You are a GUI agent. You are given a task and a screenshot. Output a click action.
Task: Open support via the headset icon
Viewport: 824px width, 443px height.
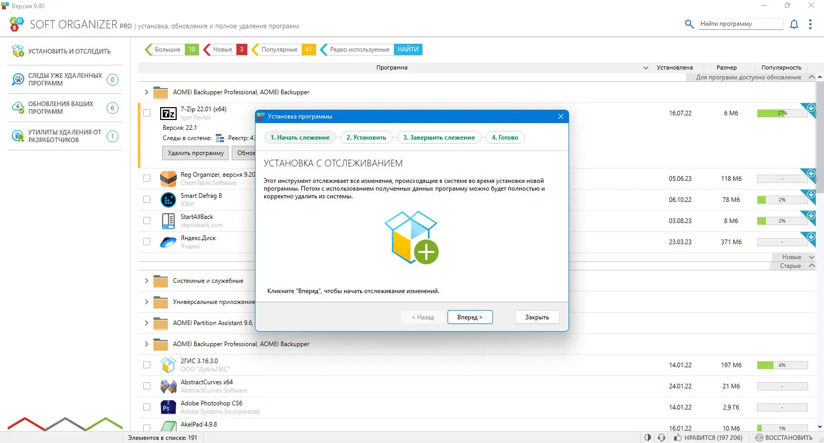662,437
